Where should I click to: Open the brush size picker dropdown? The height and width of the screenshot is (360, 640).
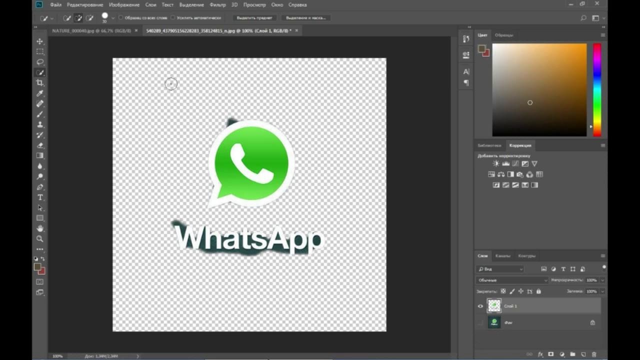tap(113, 18)
